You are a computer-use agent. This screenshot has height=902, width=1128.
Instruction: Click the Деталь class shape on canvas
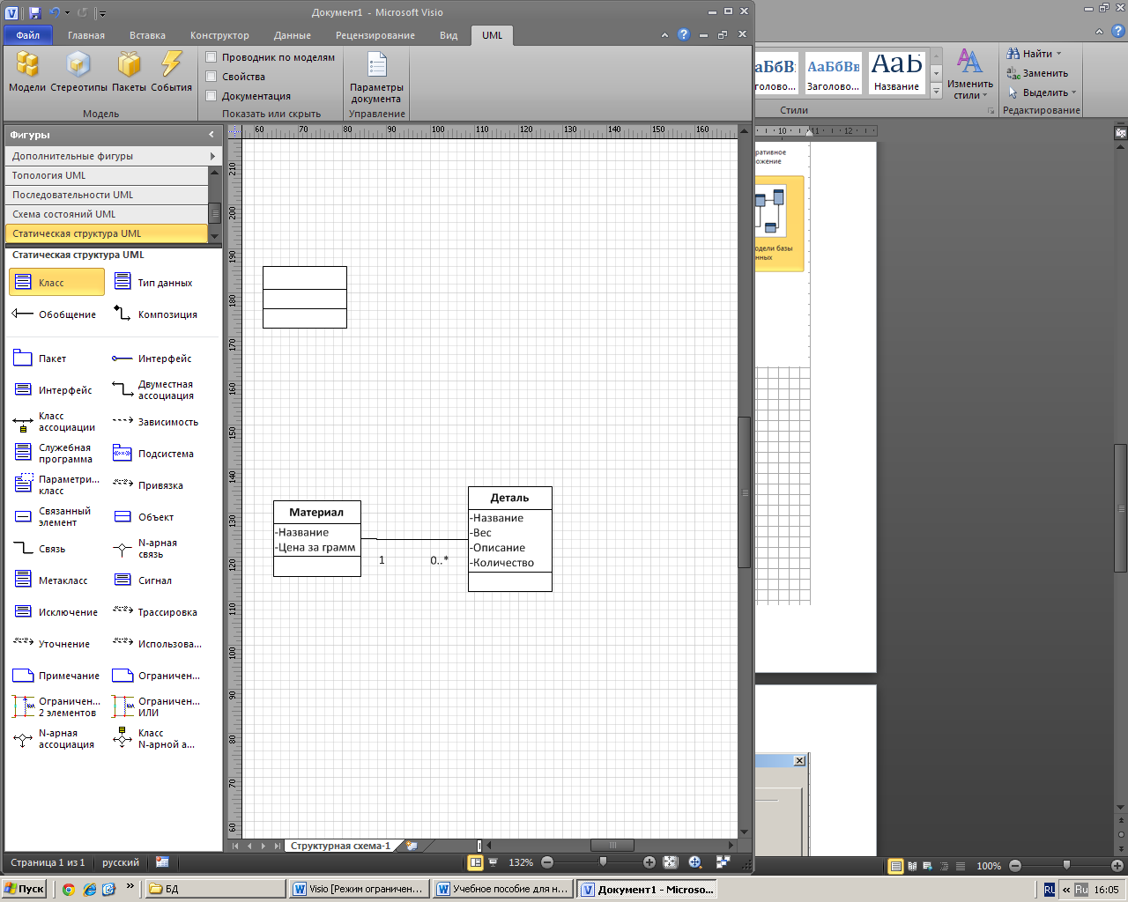pyautogui.click(x=510, y=539)
